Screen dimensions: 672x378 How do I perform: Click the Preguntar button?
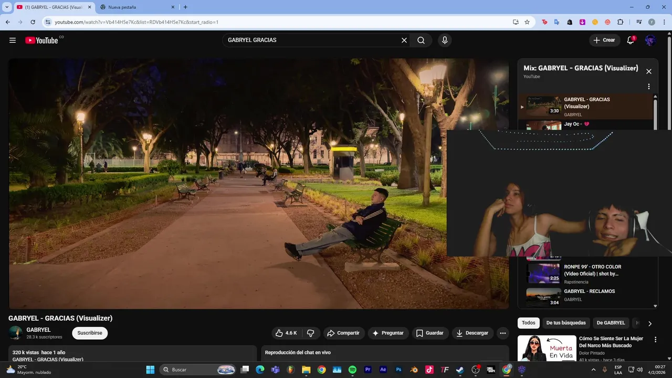388,333
